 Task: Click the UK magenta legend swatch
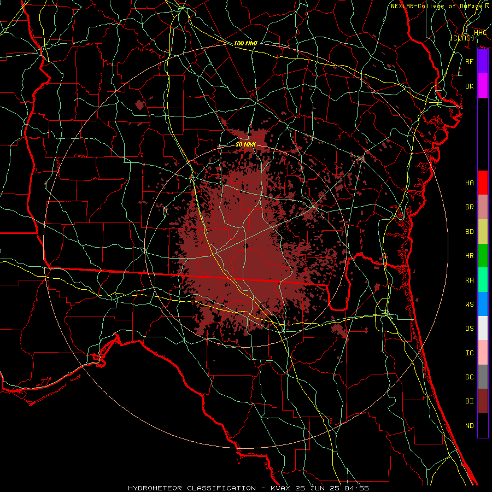[x=483, y=86]
